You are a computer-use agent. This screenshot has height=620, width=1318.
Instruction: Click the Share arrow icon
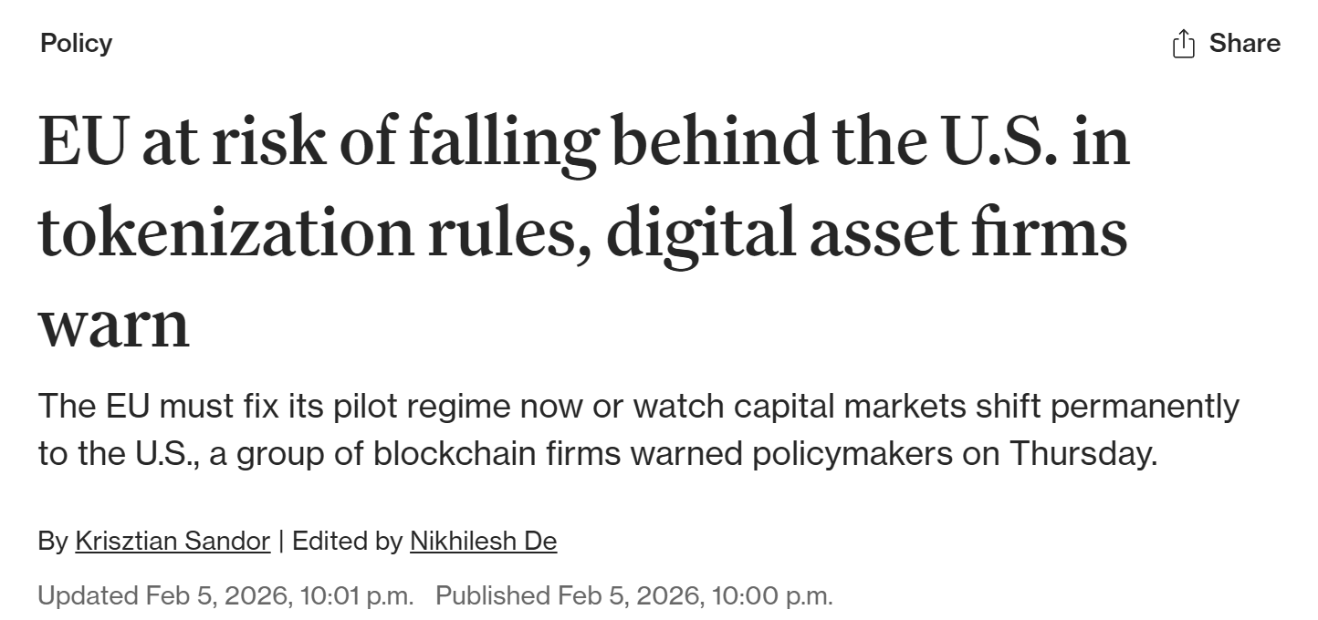[x=1183, y=44]
